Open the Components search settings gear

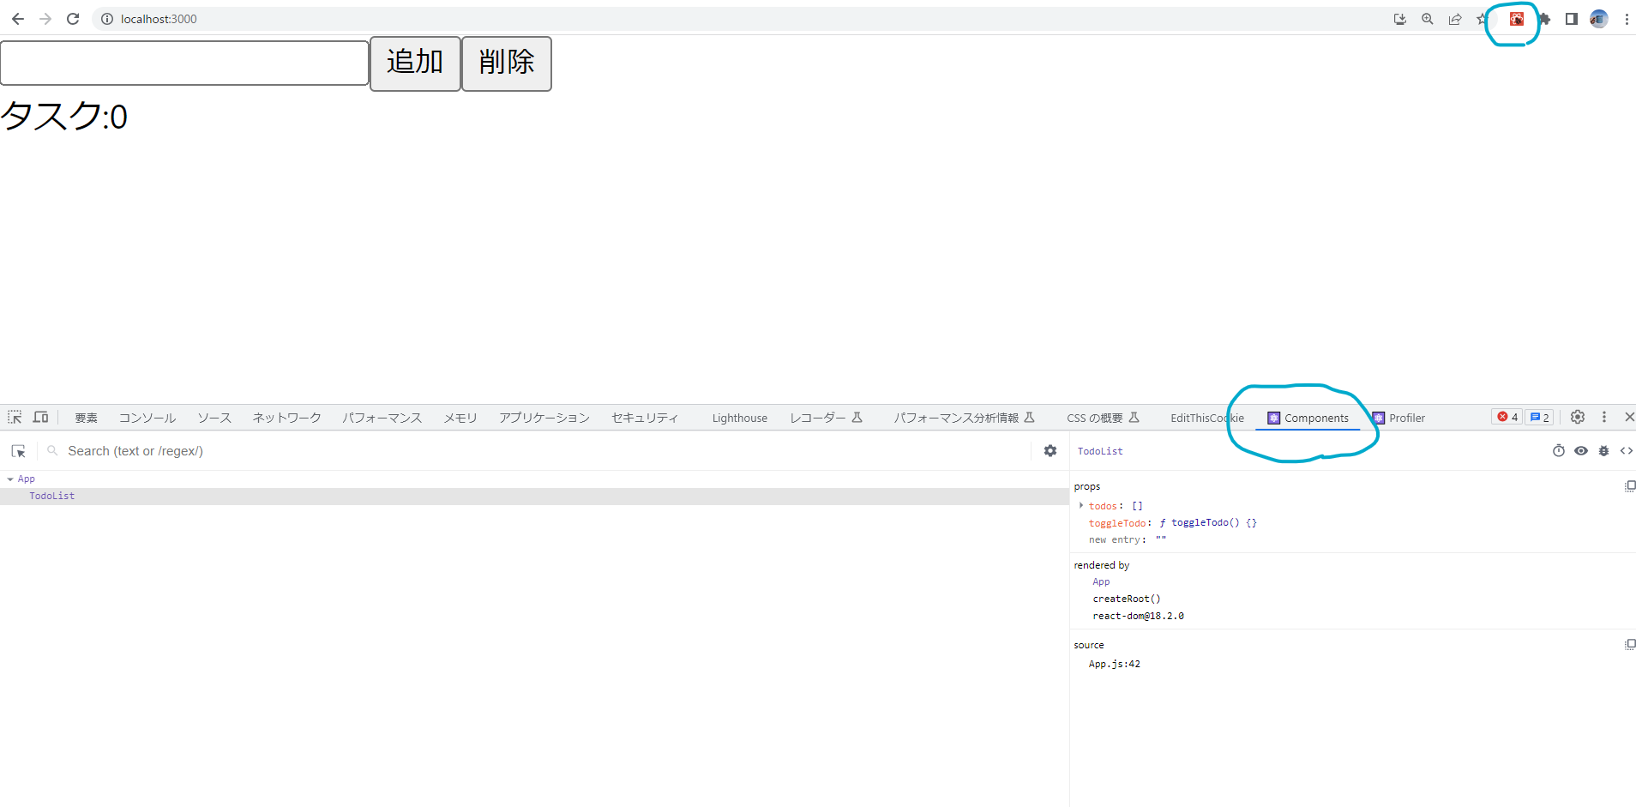click(x=1050, y=450)
